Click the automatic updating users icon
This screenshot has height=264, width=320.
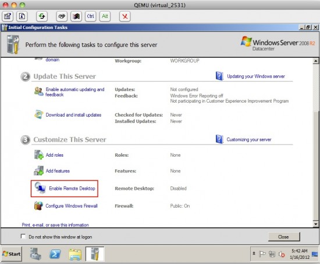point(39,92)
